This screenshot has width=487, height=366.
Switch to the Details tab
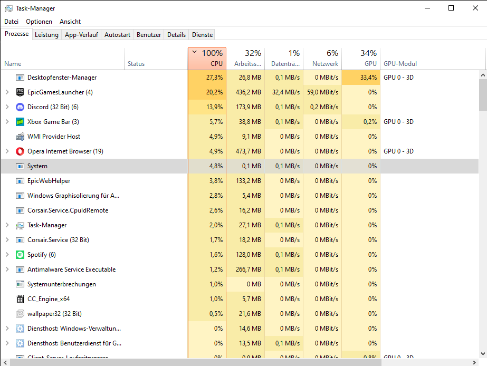click(176, 35)
